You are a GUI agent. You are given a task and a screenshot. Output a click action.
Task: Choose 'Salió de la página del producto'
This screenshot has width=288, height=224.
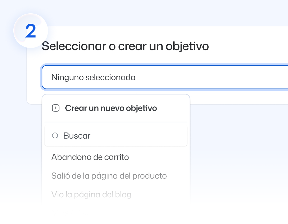[109, 176]
